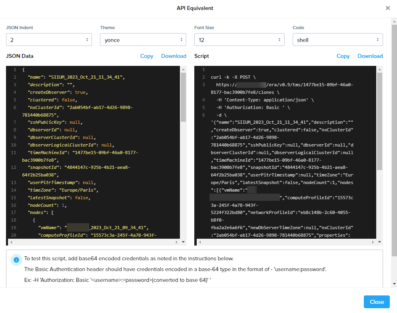Download the JSON Data file
Image resolution: width=397 pixels, height=313 pixels.
(x=174, y=56)
